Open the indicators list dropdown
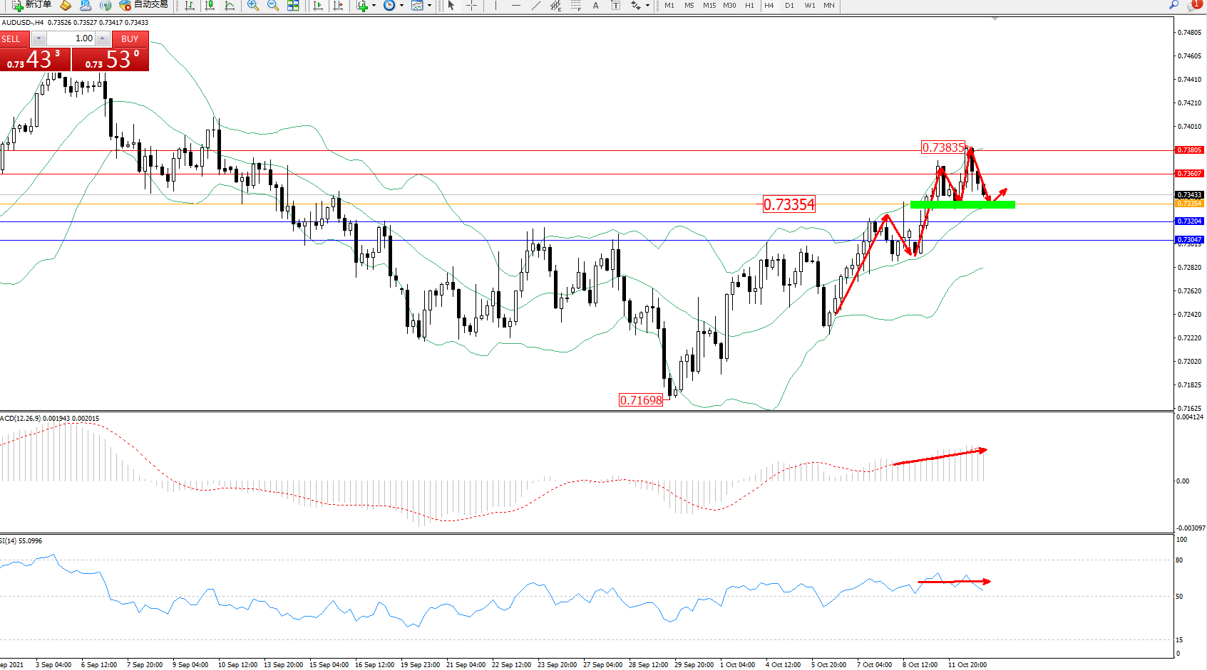The height and width of the screenshot is (670, 1207). click(x=374, y=6)
